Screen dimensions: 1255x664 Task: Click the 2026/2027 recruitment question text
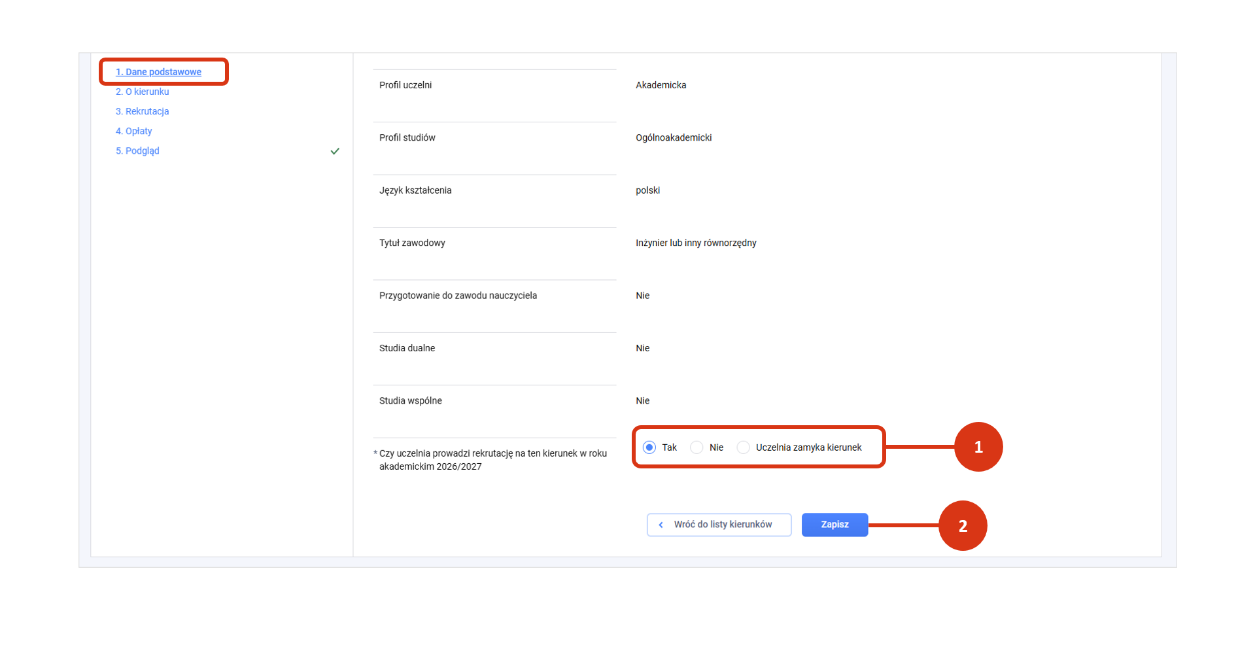(x=492, y=460)
